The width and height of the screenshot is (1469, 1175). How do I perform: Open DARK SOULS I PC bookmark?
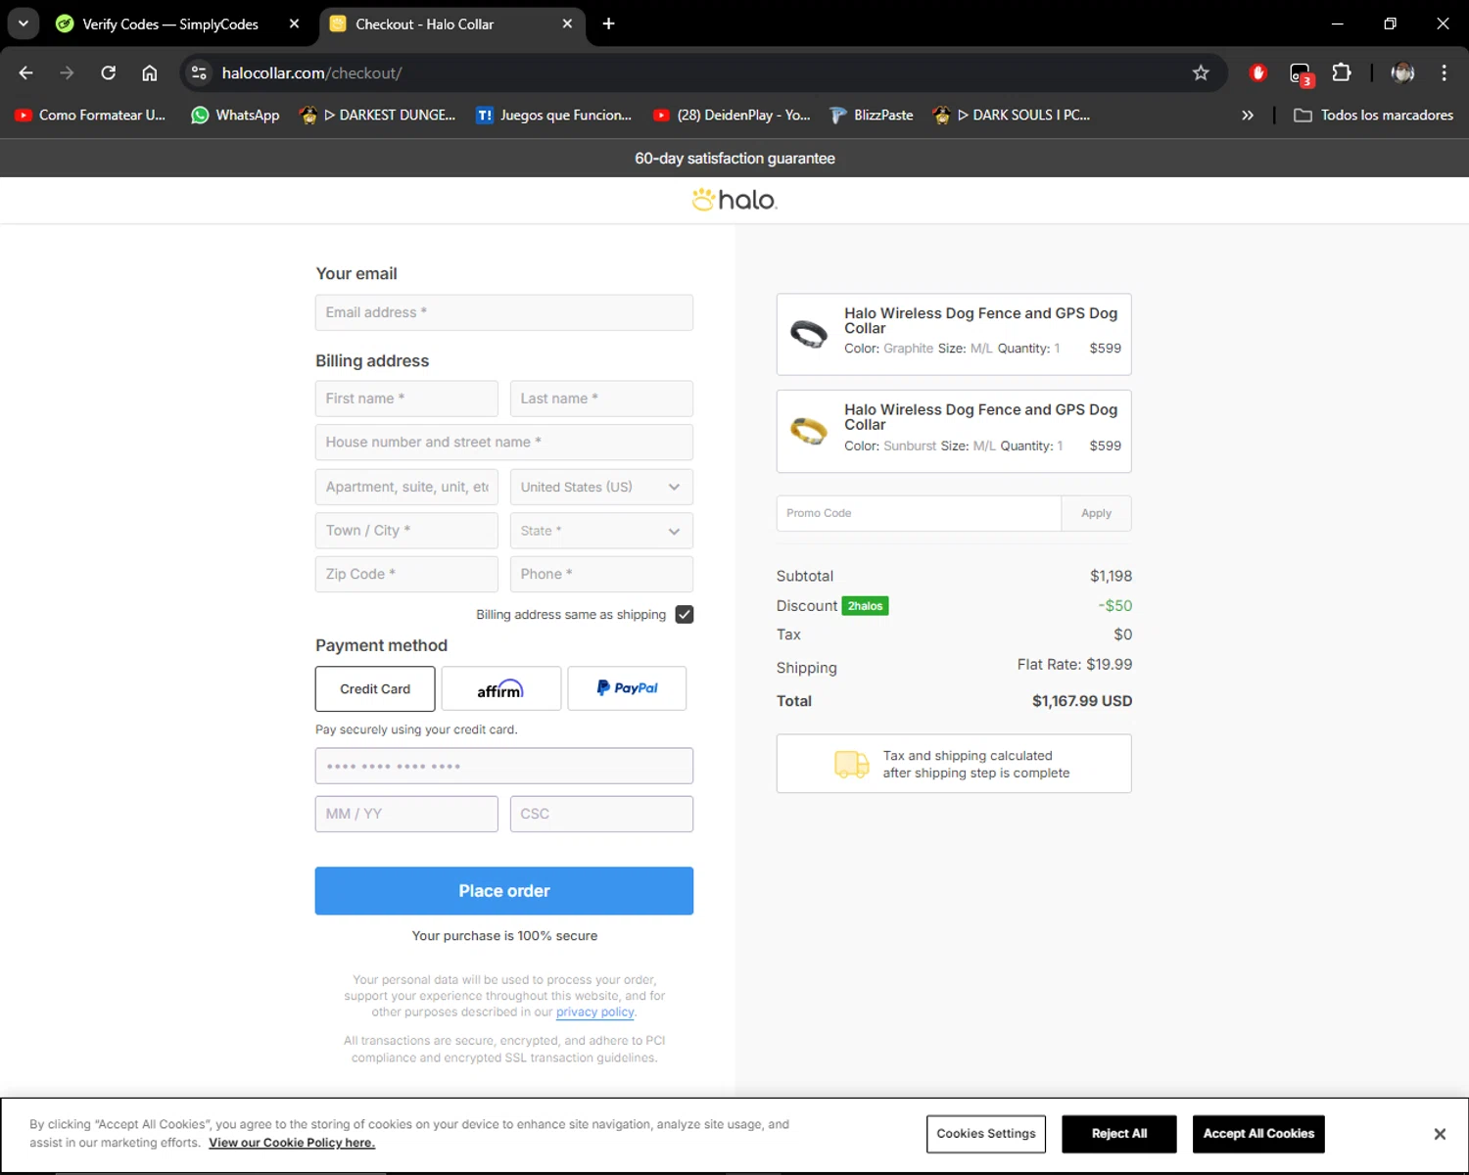(x=1012, y=115)
